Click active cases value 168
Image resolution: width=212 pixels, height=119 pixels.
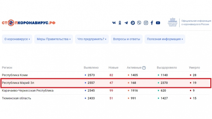(x=133, y=83)
